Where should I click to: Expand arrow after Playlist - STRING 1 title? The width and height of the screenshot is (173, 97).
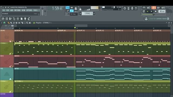point(51,23)
